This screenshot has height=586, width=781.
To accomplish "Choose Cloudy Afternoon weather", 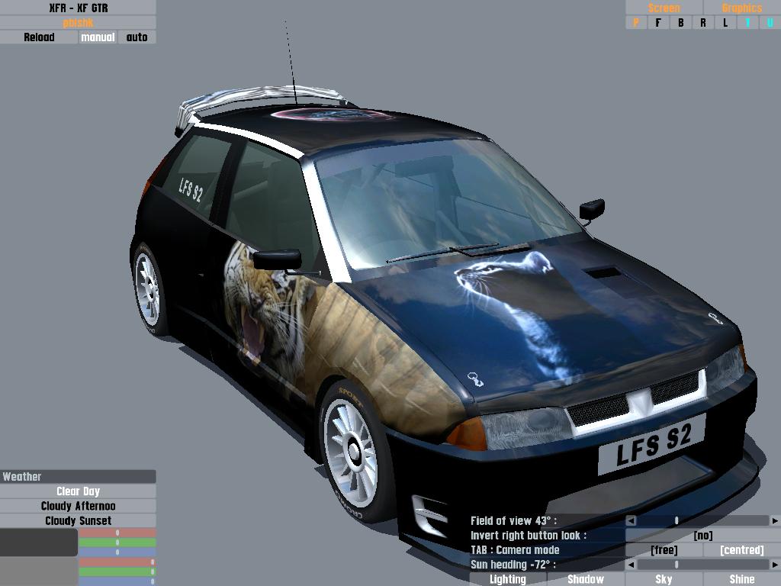I will click(x=79, y=506).
